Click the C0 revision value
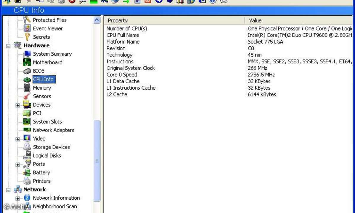Viewport: 355px width, 213px height. click(x=251, y=49)
